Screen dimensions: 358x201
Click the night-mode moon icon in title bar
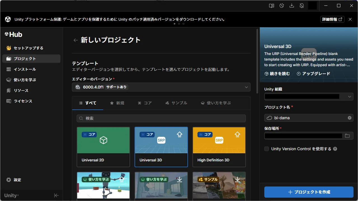(x=282, y=6)
